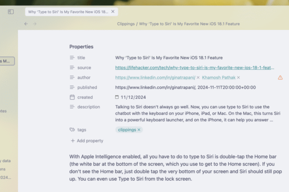Click the created property calendar icon
Image resolution: width=289 pixels, height=192 pixels.
[x=72, y=97]
